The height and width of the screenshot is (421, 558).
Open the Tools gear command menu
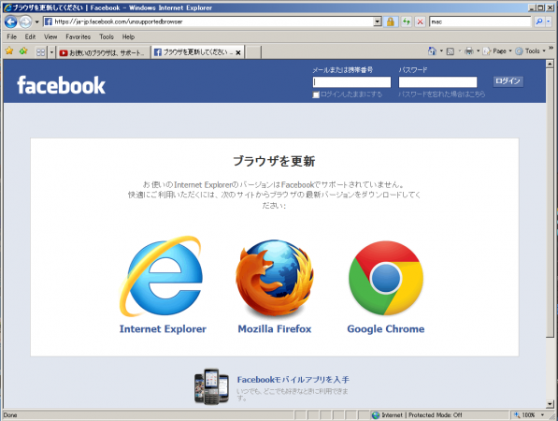tap(530, 51)
